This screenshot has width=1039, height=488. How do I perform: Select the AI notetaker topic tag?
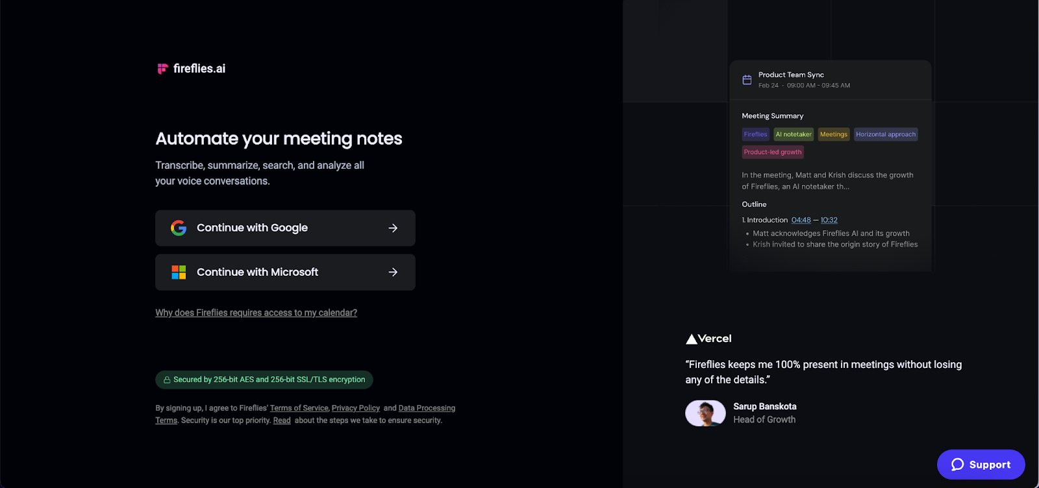click(x=794, y=134)
